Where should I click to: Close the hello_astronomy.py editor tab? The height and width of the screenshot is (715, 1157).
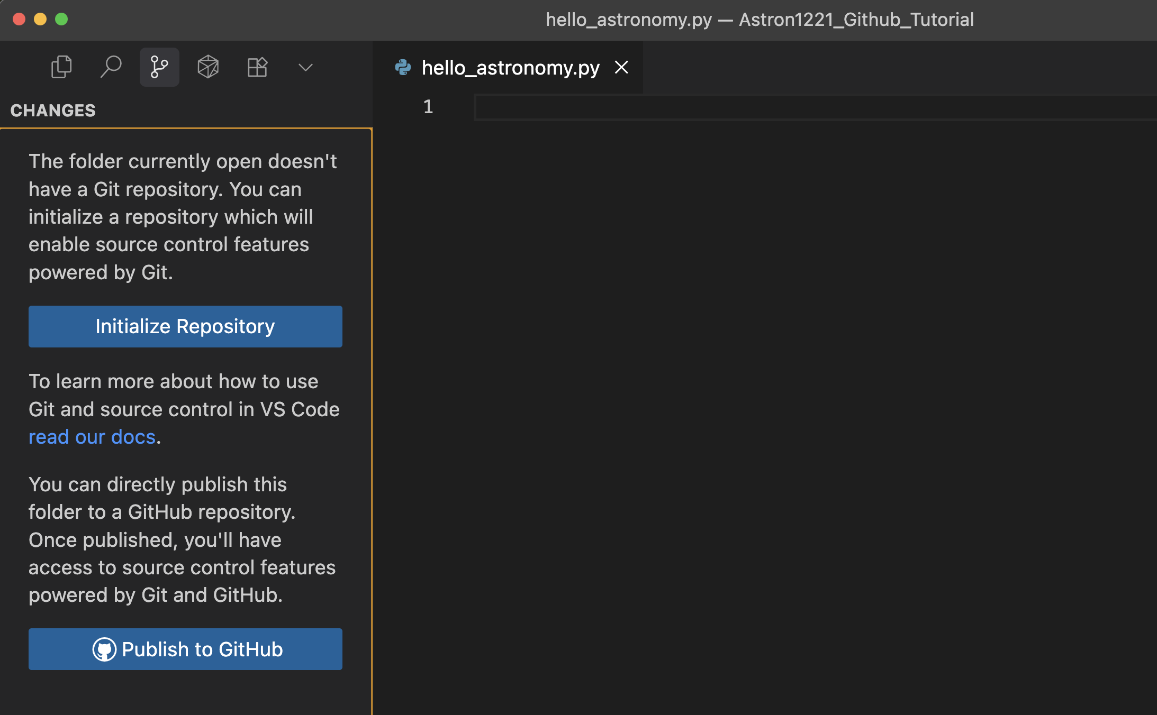[621, 68]
